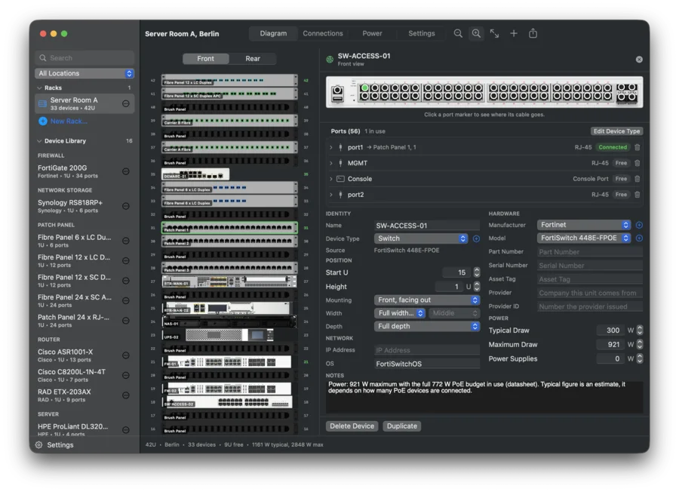The height and width of the screenshot is (492, 679).
Task: Click the Edit Device Type button
Action: coord(616,131)
